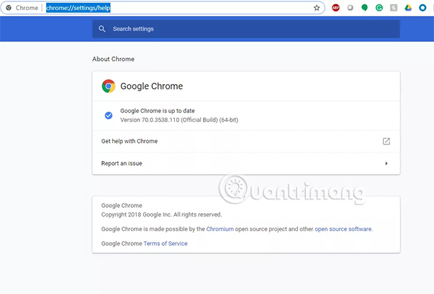Open the green Hangouts extension

coord(365,8)
